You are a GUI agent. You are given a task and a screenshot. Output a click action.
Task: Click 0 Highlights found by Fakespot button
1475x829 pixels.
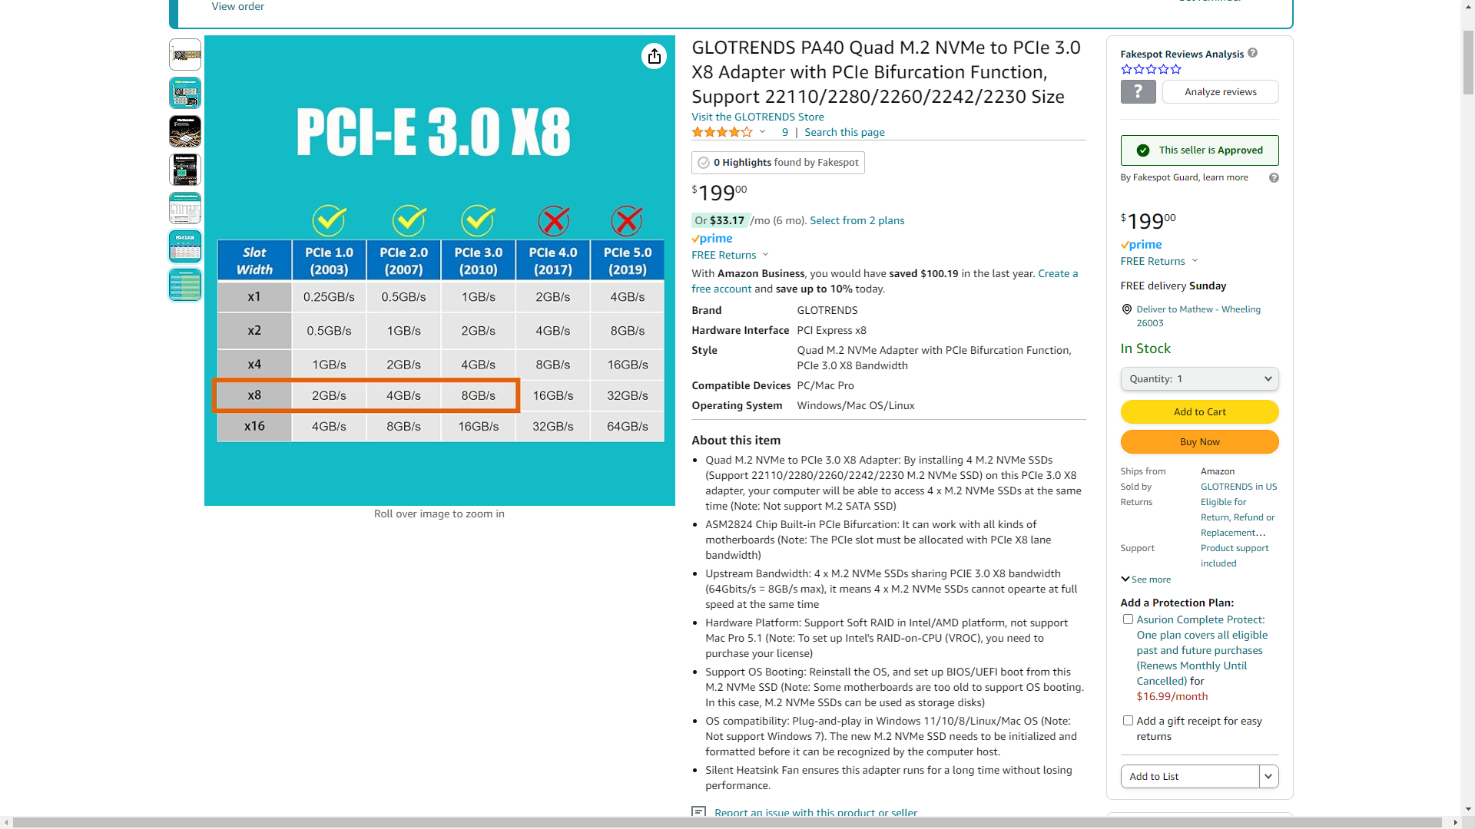coord(777,163)
